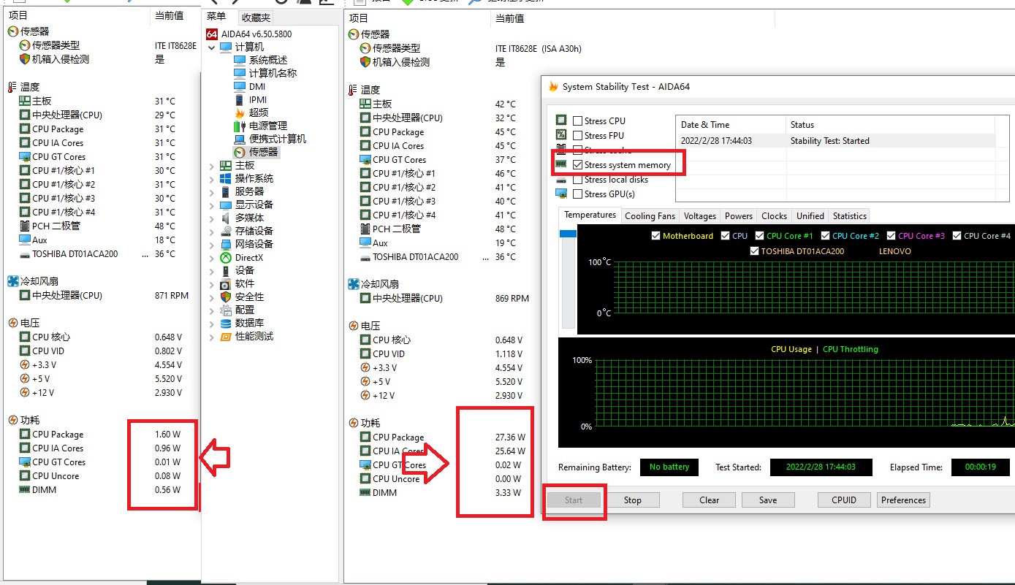The height and width of the screenshot is (585, 1015).
Task: Expand the 操作系统 tree node
Action: [212, 179]
